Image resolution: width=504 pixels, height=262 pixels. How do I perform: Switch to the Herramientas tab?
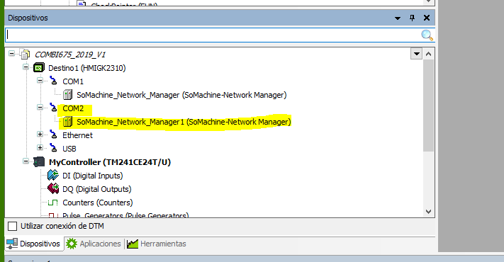(x=157, y=244)
